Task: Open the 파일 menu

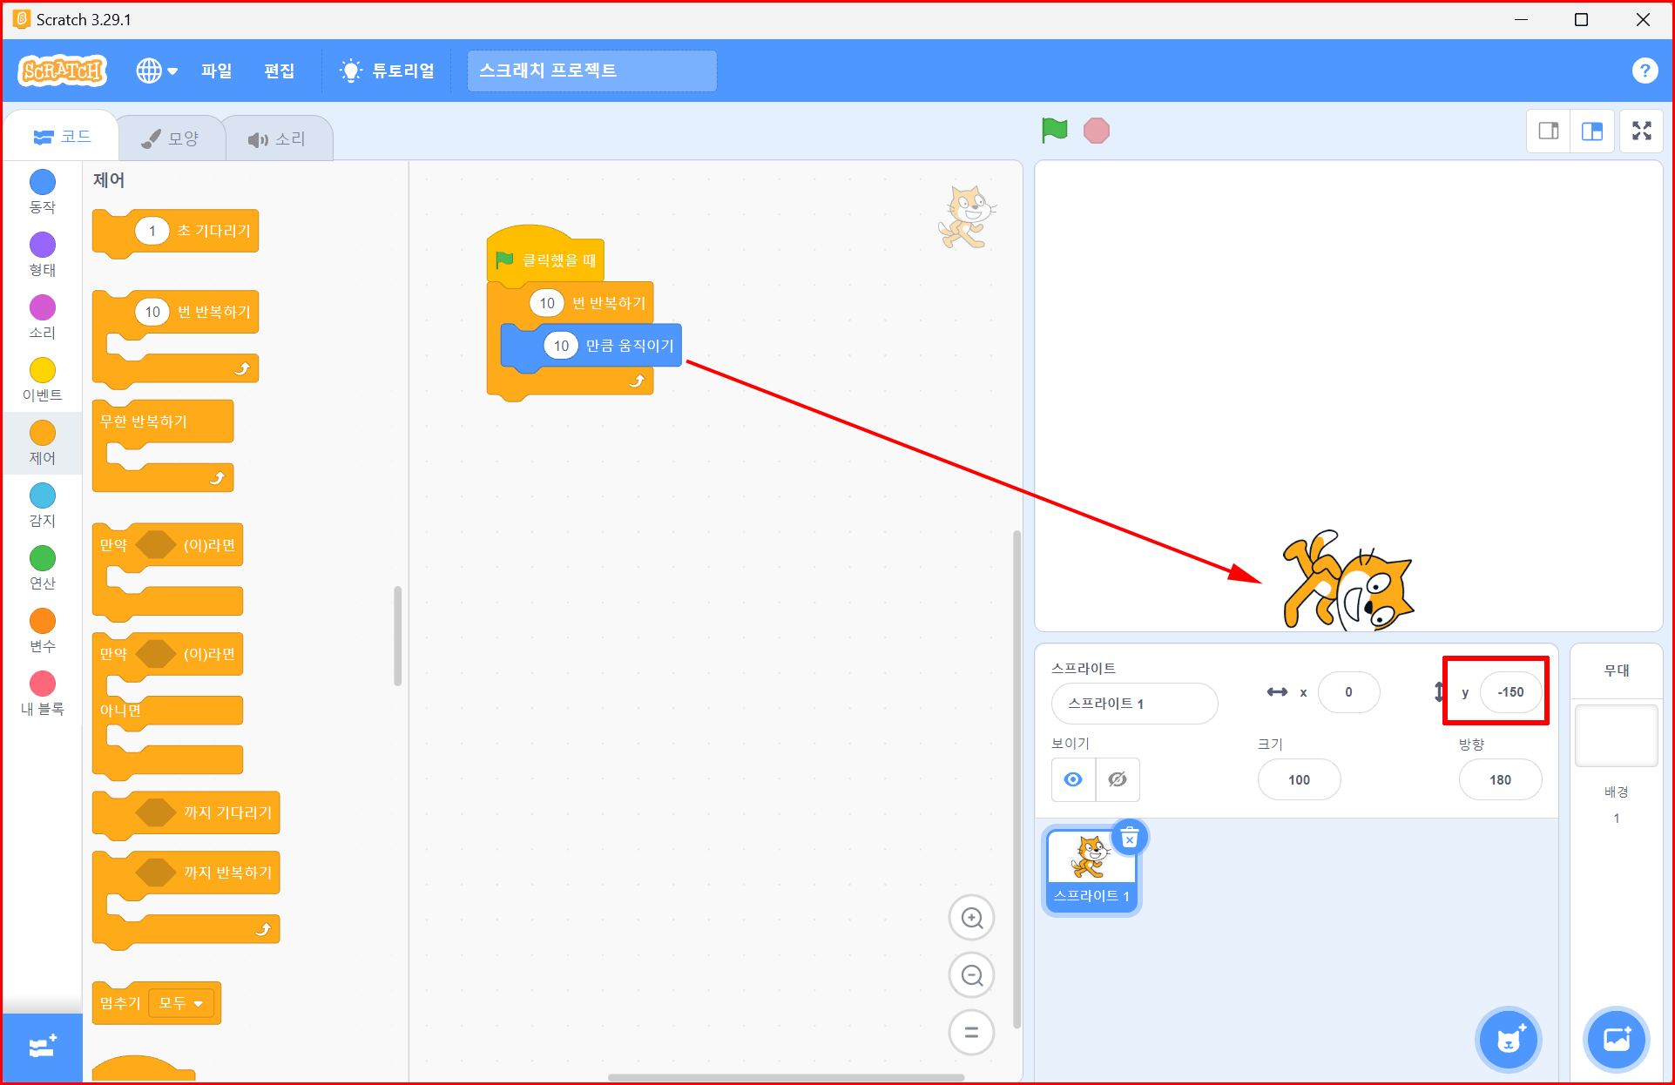Action: pos(216,71)
